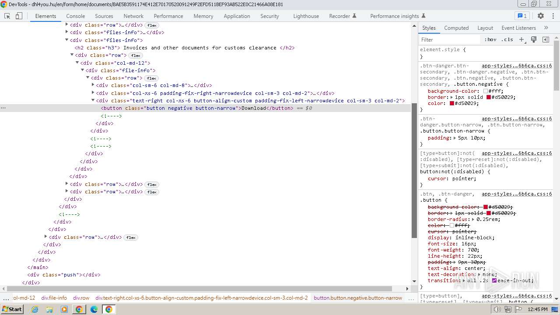Open the media player taskbar icon
This screenshot has width=560, height=315.
[x=64, y=309]
